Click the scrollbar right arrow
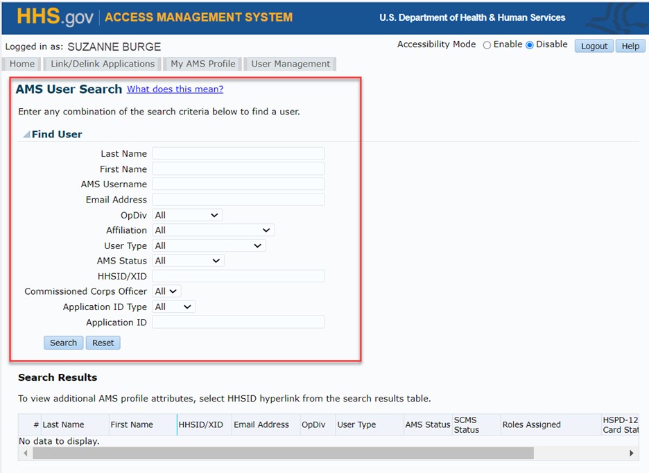 point(631,453)
